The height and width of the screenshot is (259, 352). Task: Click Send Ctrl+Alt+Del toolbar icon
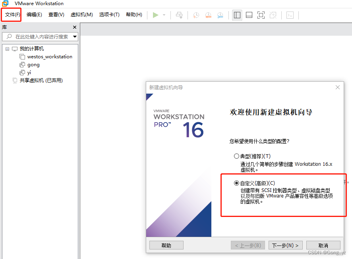179,15
